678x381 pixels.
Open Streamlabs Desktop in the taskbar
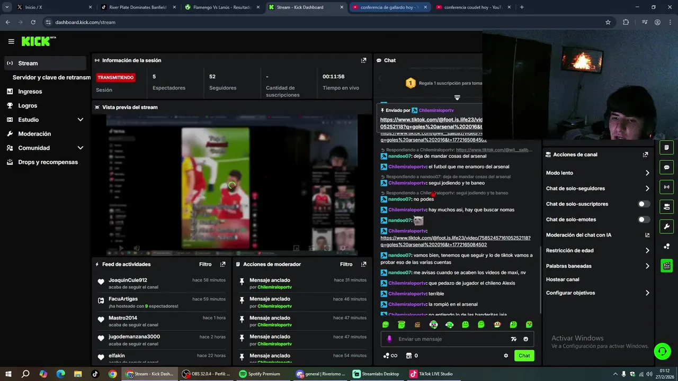pyautogui.click(x=376, y=374)
